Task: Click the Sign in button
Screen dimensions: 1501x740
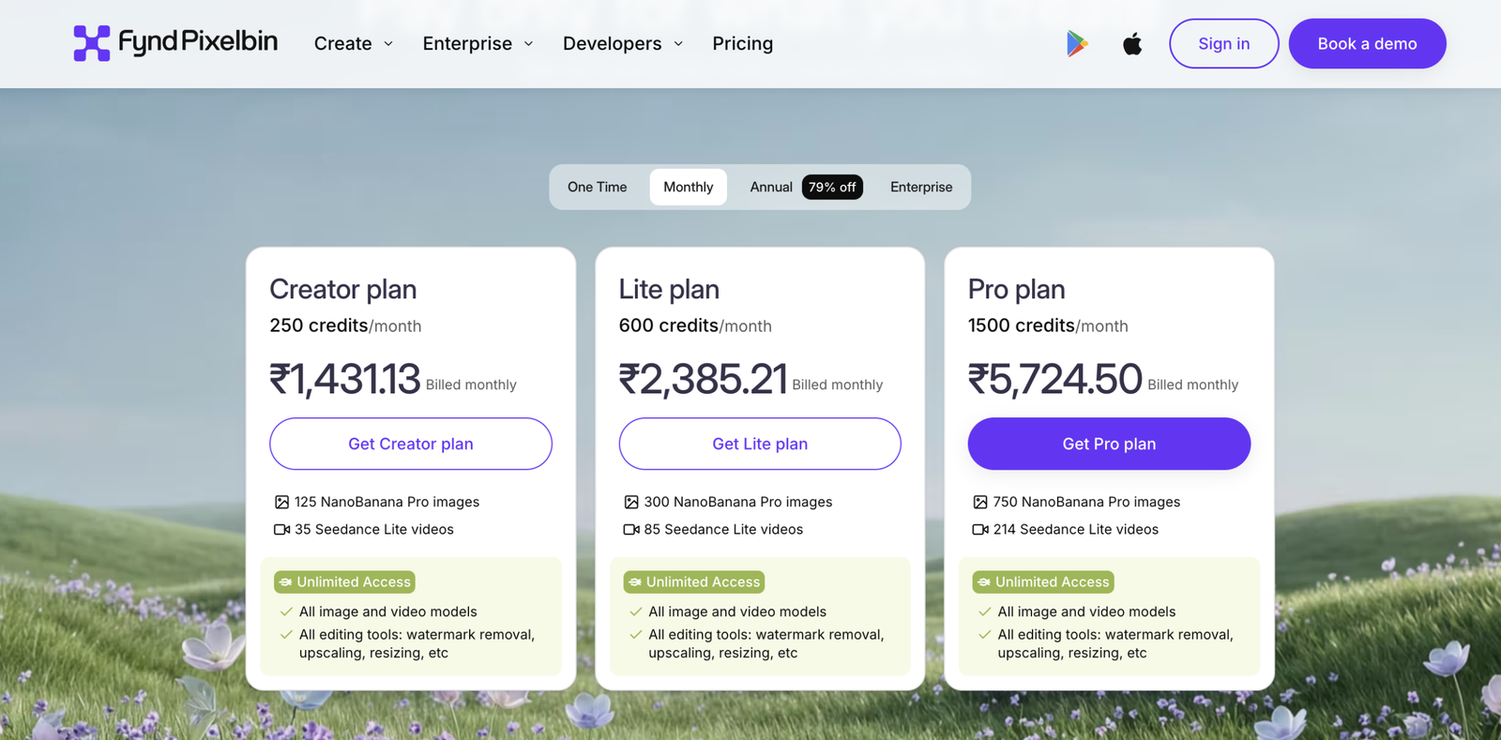Action: coord(1223,43)
